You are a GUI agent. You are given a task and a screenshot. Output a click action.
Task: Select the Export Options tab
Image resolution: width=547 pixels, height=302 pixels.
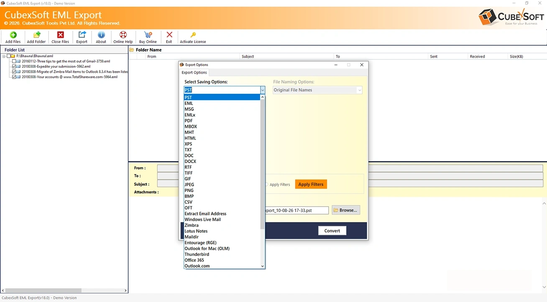pos(194,72)
